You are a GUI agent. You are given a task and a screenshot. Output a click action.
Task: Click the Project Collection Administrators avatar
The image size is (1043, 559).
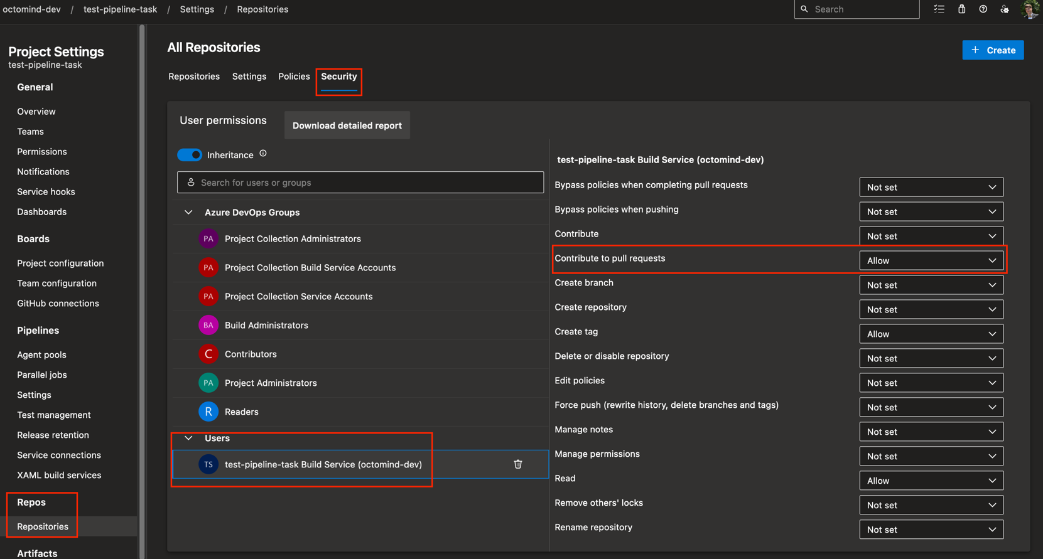pyautogui.click(x=208, y=238)
